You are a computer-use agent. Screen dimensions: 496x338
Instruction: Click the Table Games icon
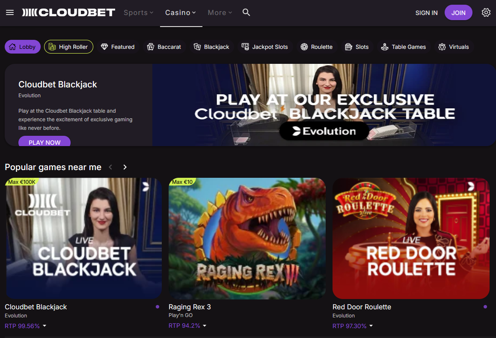click(x=385, y=47)
